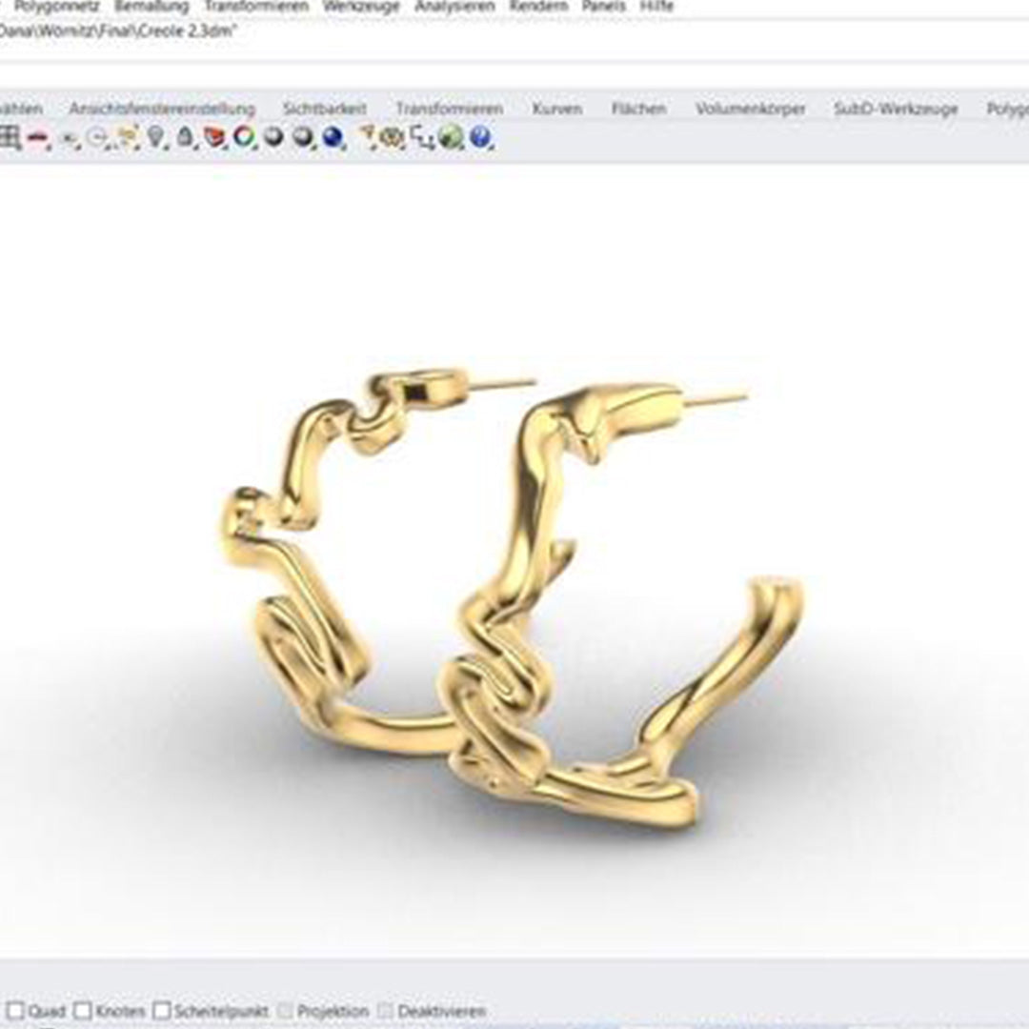
Task: Open the Kurven toolbar tab
Action: coord(556,109)
